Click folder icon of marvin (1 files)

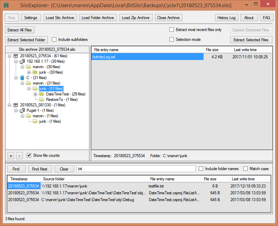coord(29,116)
